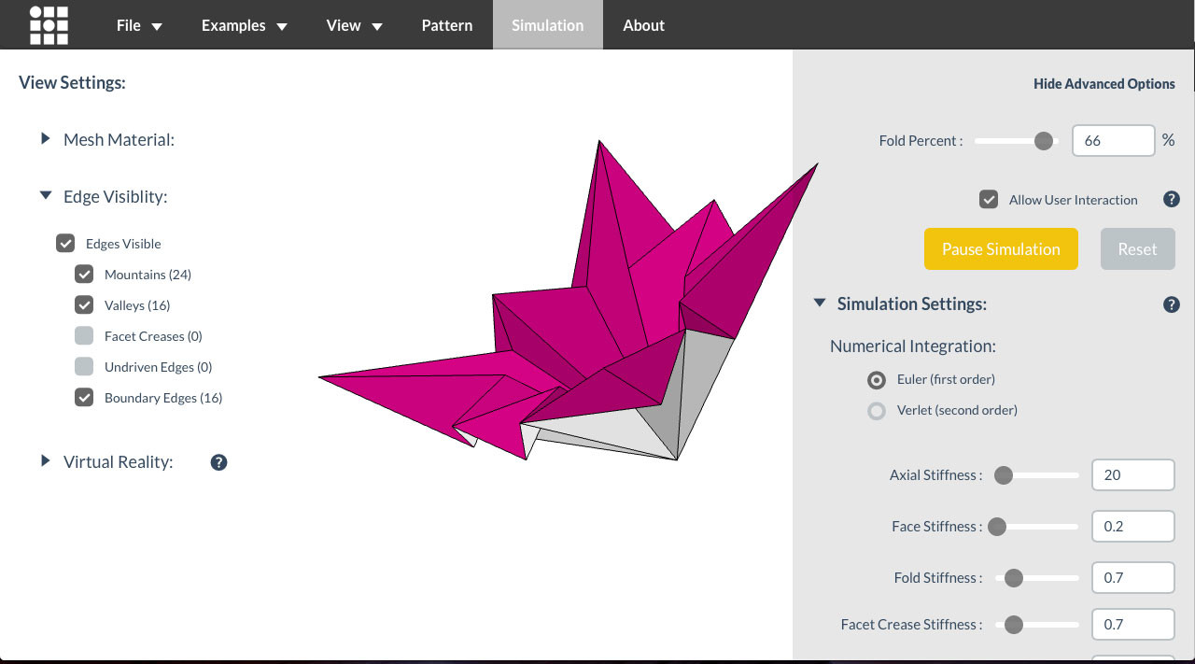Viewport: 1195px width, 664px height.
Task: Select the Euler (first order) radio button
Action: click(x=876, y=380)
